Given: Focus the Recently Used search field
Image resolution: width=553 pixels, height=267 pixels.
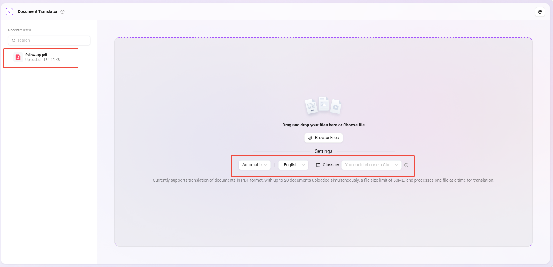Looking at the screenshot, I should click(51, 40).
